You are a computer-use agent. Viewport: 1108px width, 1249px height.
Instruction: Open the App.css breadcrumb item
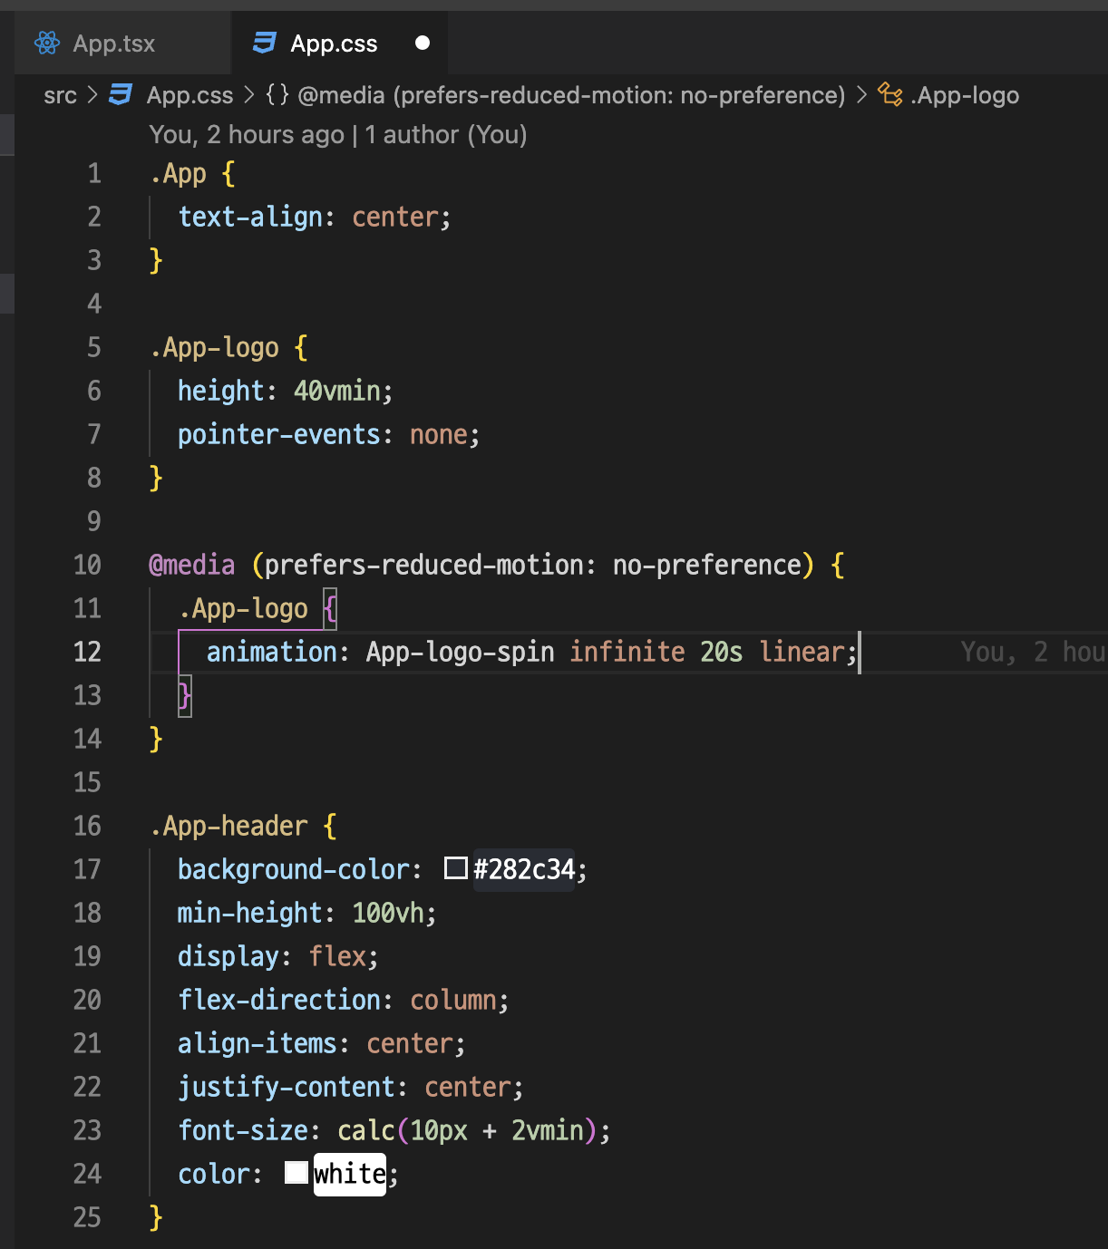click(x=190, y=95)
